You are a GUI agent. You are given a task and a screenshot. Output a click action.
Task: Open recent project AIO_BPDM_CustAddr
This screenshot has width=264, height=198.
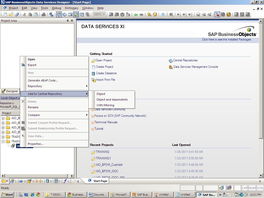click(109, 165)
